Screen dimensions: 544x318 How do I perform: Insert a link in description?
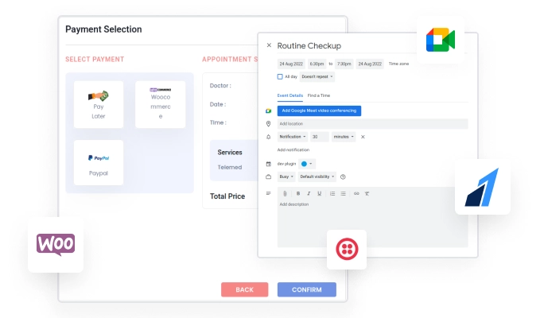coord(356,193)
